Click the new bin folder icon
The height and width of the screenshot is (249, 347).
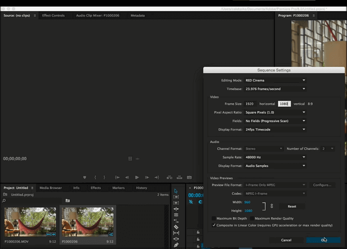tap(67, 200)
